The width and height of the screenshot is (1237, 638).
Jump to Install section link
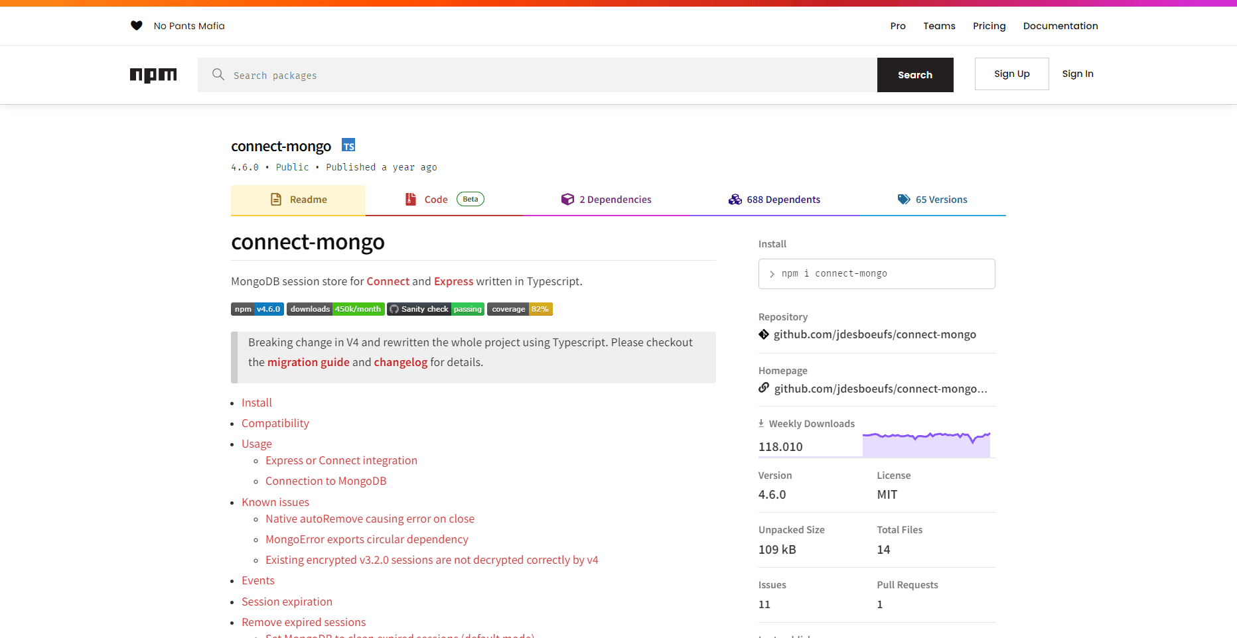257,403
